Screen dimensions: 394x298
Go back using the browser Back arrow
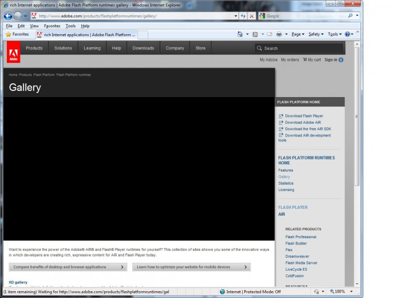pyautogui.click(x=8, y=16)
